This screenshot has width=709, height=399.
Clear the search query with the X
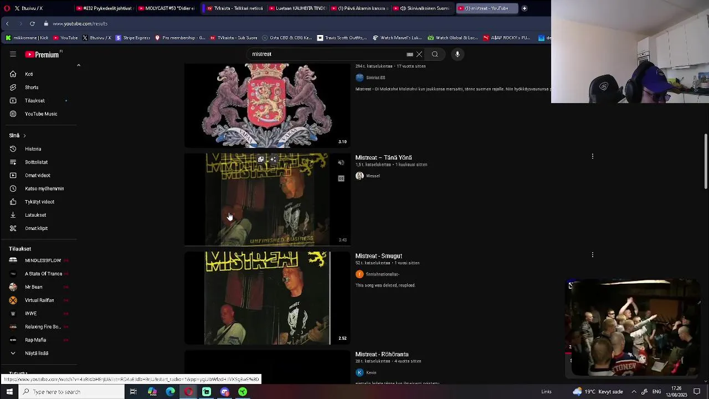click(419, 54)
